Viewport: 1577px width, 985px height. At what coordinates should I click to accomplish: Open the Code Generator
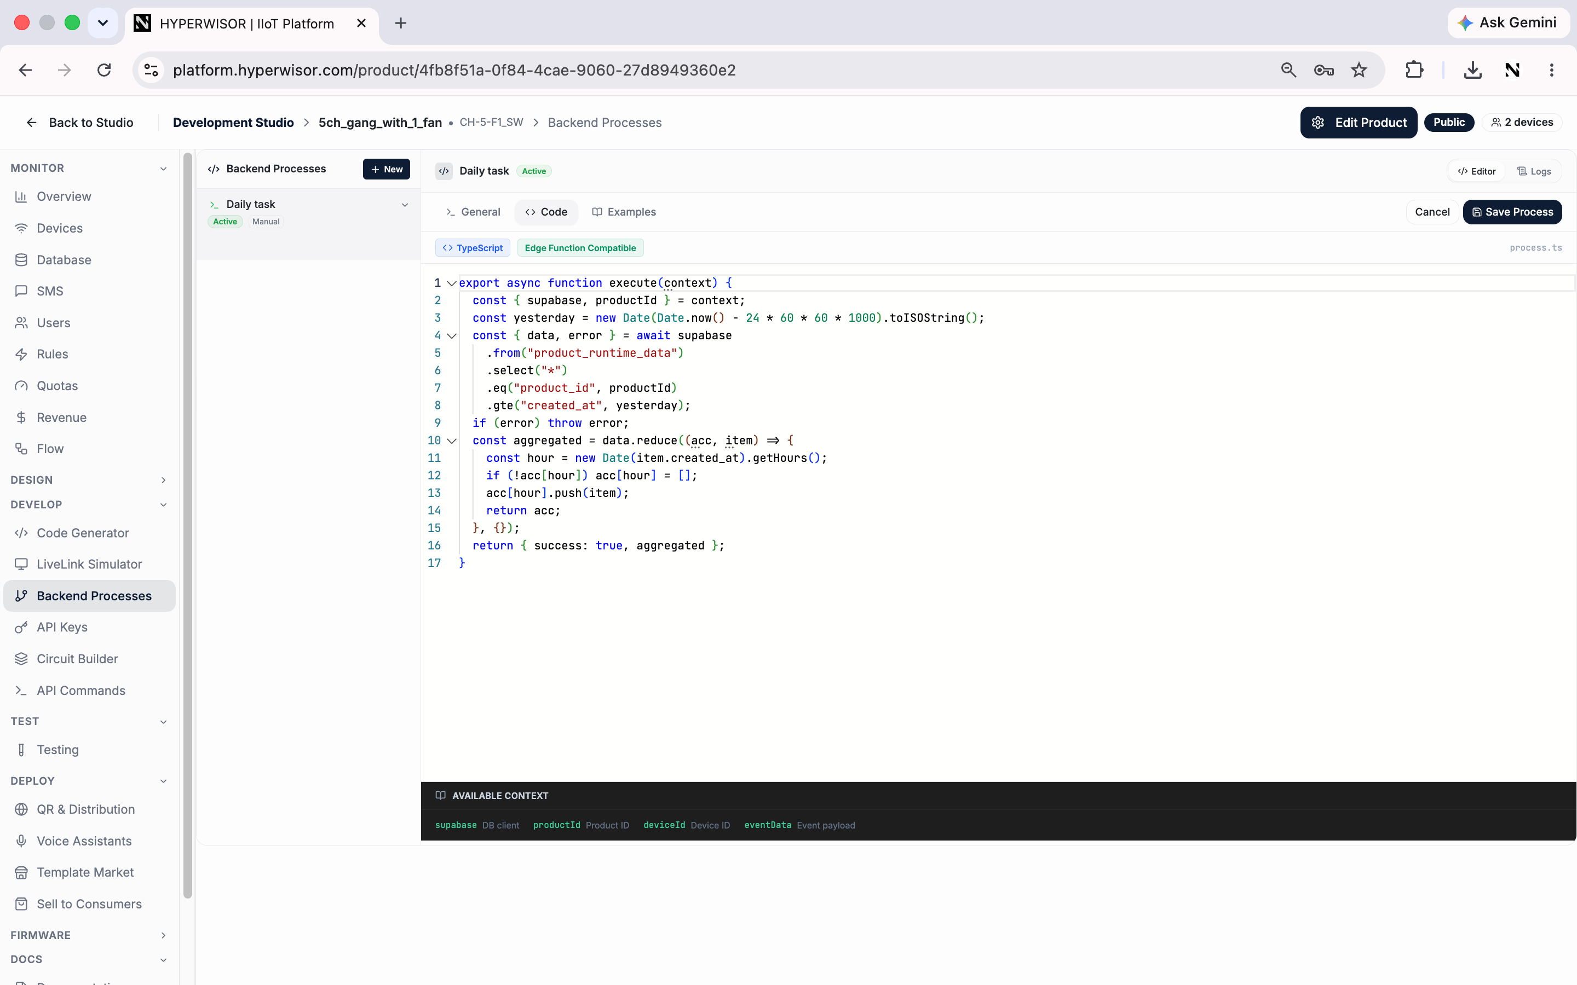(89, 533)
